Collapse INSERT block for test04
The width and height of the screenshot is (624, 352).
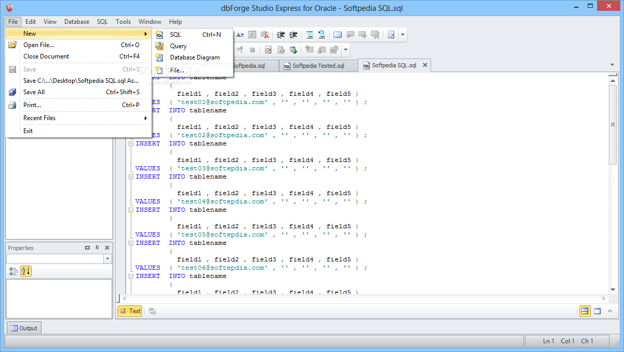[131, 177]
